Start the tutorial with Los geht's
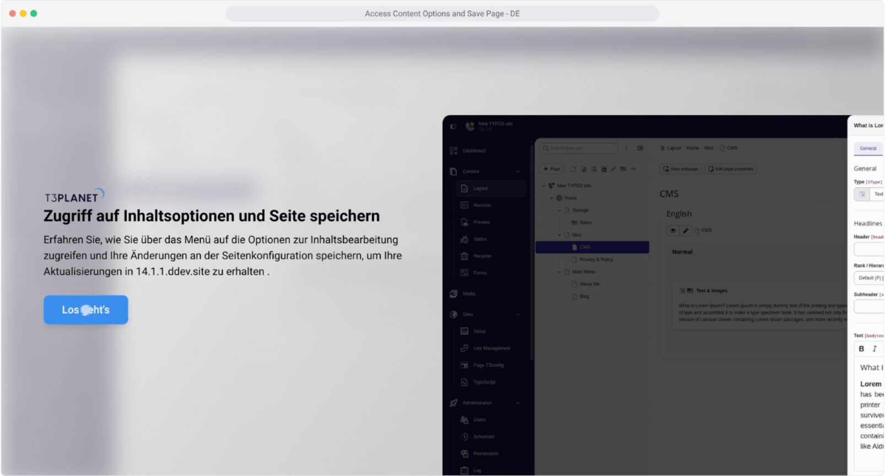Screen dimensions: 885x476 point(86,310)
